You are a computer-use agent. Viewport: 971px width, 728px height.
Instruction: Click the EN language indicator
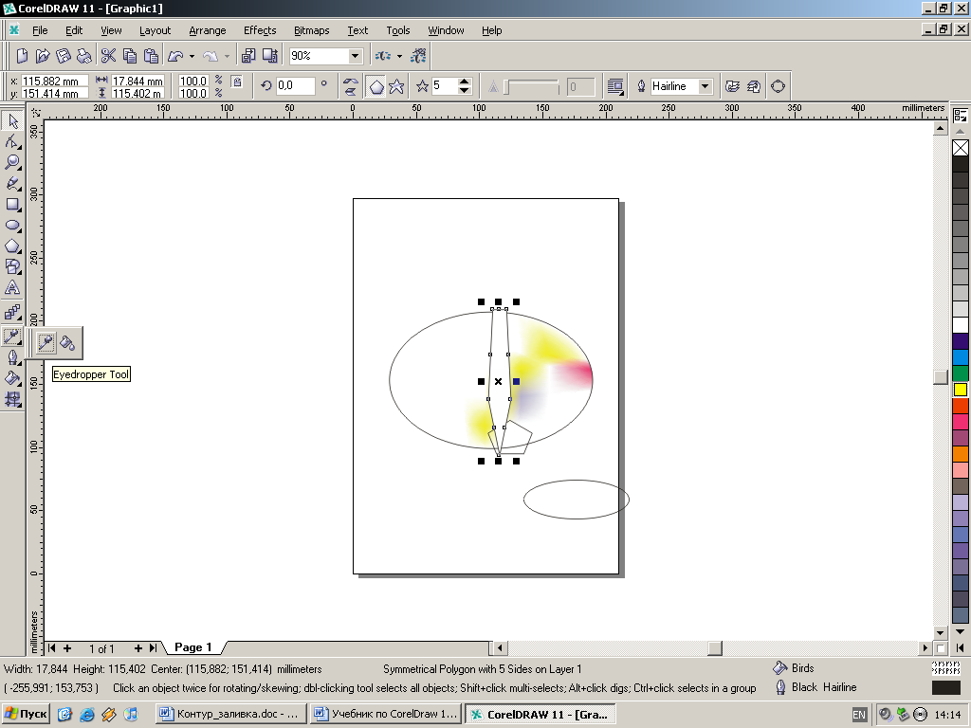859,715
